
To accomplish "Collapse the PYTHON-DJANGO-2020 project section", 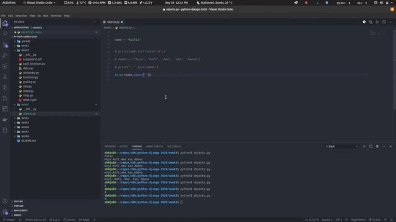I will coord(25,37).
